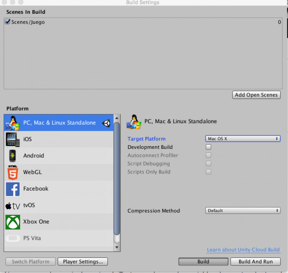Select the Facebook platform icon

coord(13,189)
